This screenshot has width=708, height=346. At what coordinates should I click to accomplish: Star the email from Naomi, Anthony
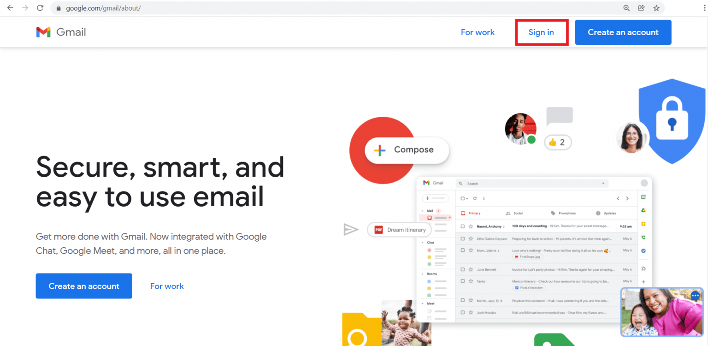coord(471,226)
